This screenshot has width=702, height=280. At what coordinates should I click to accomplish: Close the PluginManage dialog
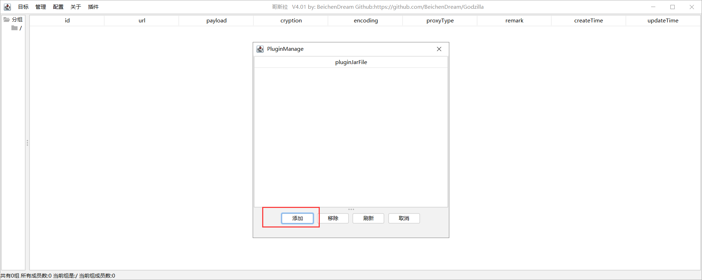[439, 49]
